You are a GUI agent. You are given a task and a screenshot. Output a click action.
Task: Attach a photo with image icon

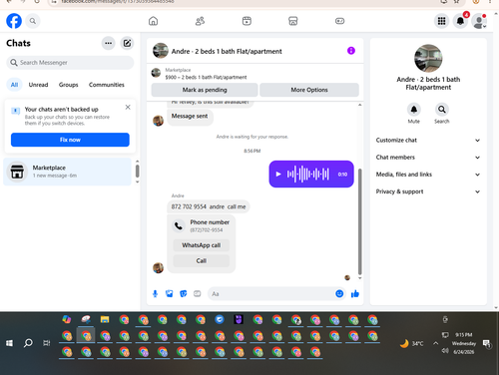[170, 294]
